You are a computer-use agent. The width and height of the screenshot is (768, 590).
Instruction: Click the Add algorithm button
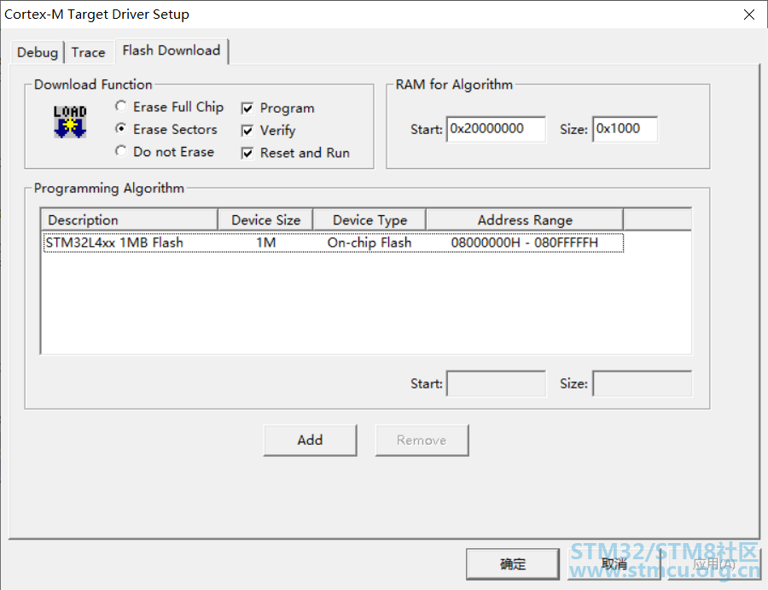point(310,440)
